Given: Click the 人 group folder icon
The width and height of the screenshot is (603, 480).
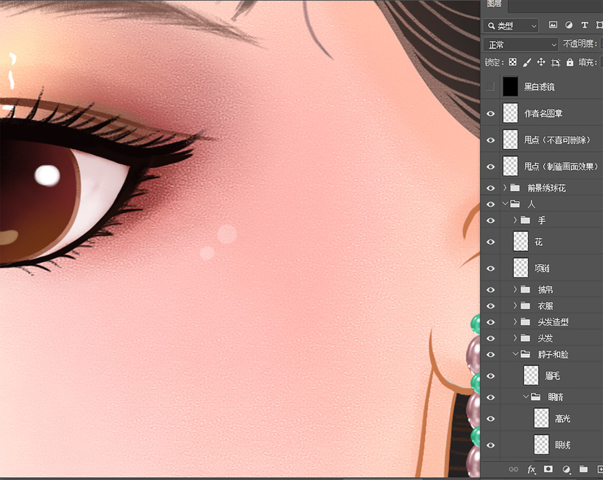Looking at the screenshot, I should (515, 204).
